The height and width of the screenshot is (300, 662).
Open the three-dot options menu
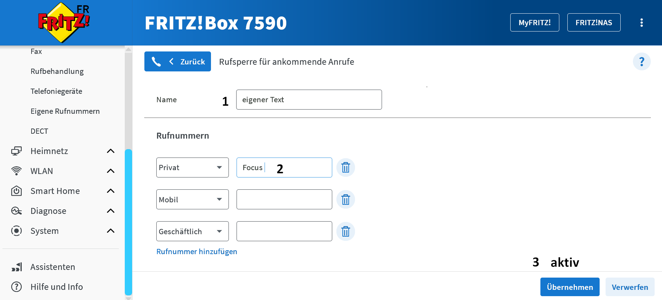pyautogui.click(x=641, y=23)
